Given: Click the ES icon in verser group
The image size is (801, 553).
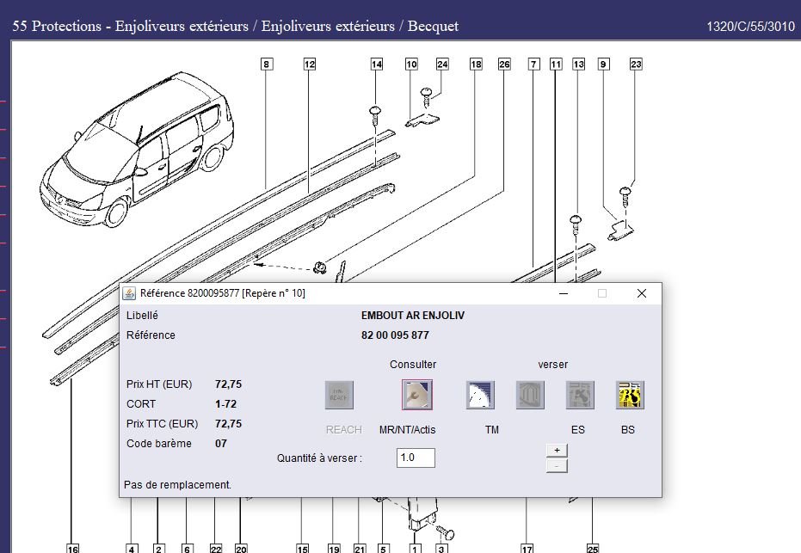Looking at the screenshot, I should [580, 395].
